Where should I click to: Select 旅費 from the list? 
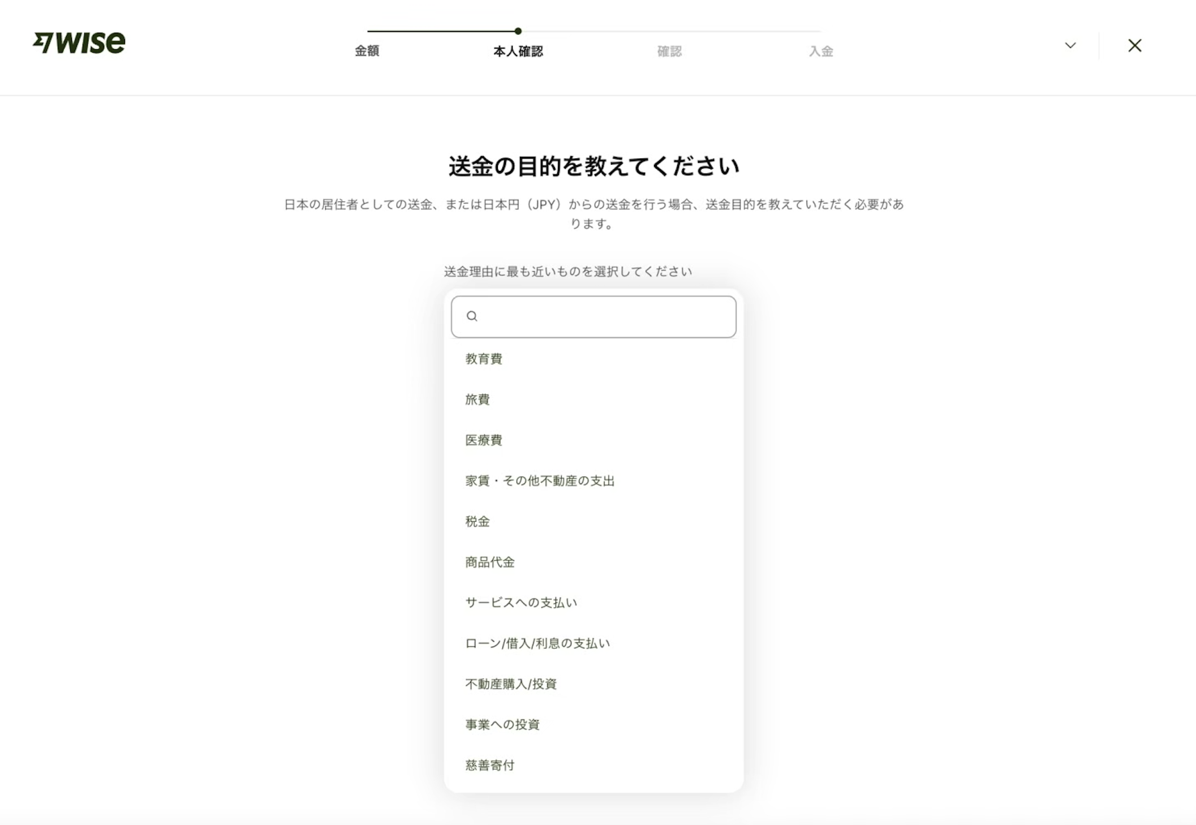coord(477,399)
